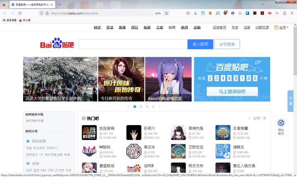Open the Pocket save icon
This screenshot has height=177, width=297.
(x=188, y=13)
